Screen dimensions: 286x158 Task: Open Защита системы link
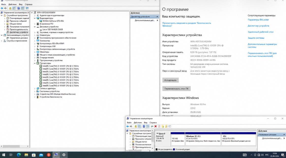(x=256, y=38)
